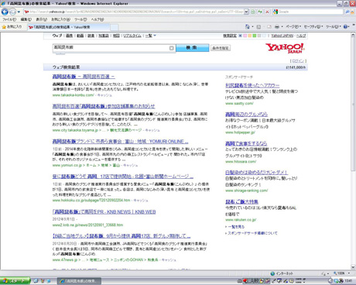Click the Compatibility View icon in address bar
This screenshot has height=285, width=356.
click(x=253, y=12)
